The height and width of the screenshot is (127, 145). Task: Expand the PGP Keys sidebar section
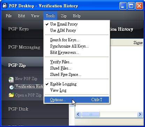coord(22,29)
